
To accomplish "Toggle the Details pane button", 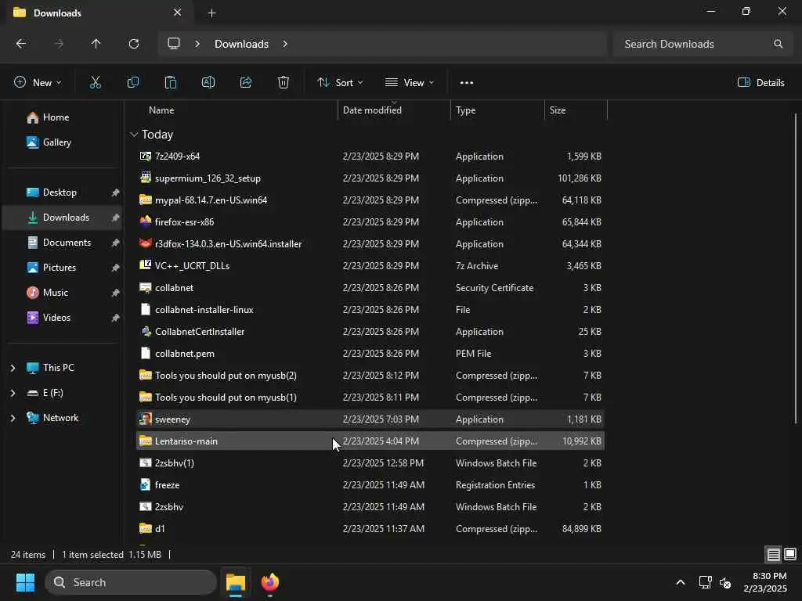I will coord(761,82).
